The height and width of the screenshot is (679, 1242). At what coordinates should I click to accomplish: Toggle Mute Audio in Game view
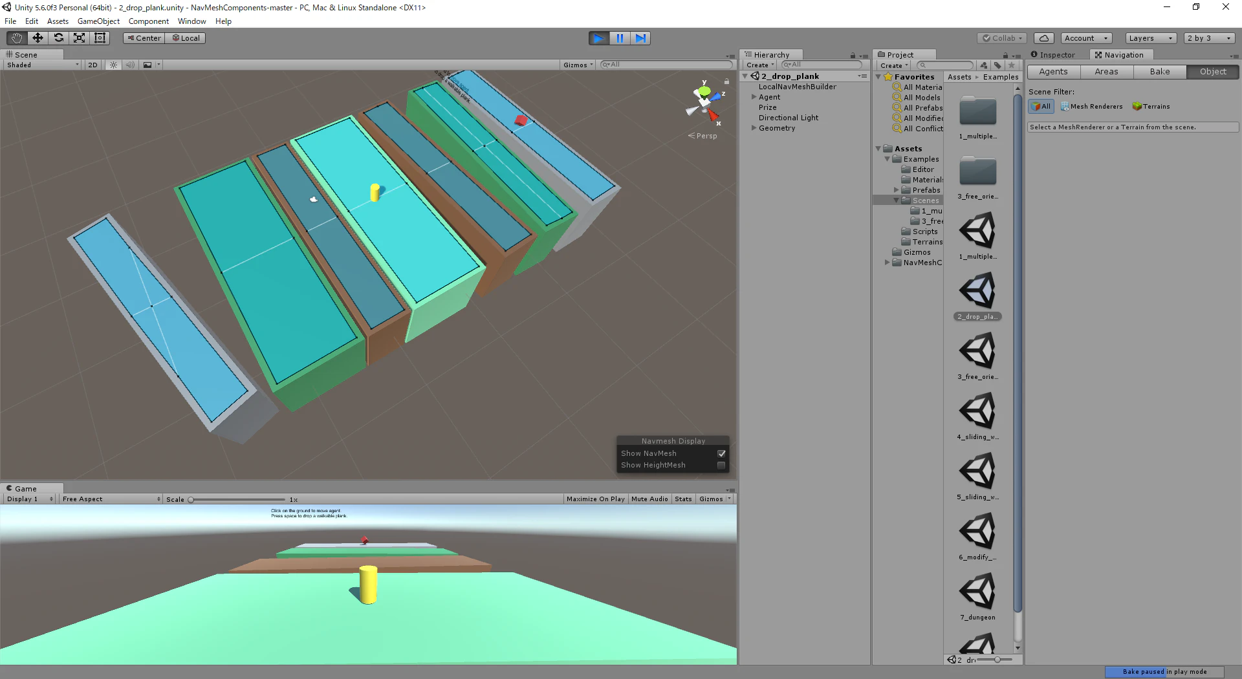649,499
